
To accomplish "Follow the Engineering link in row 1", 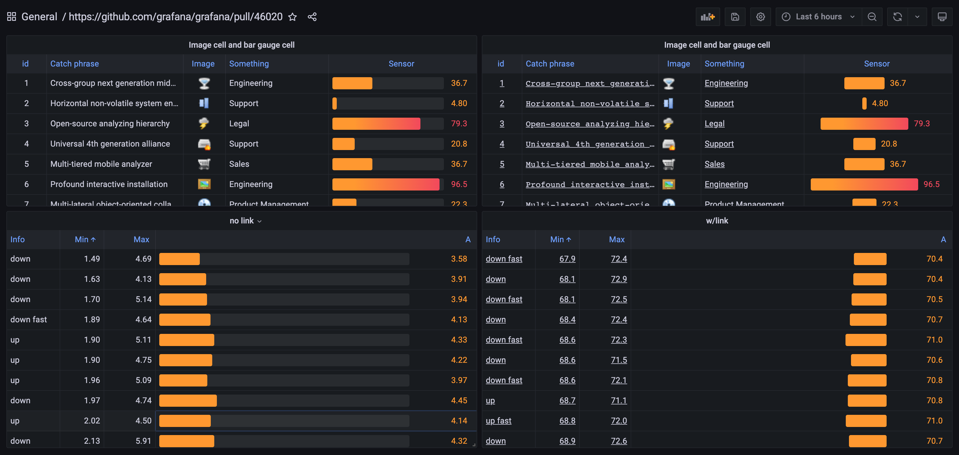I will pyautogui.click(x=726, y=83).
